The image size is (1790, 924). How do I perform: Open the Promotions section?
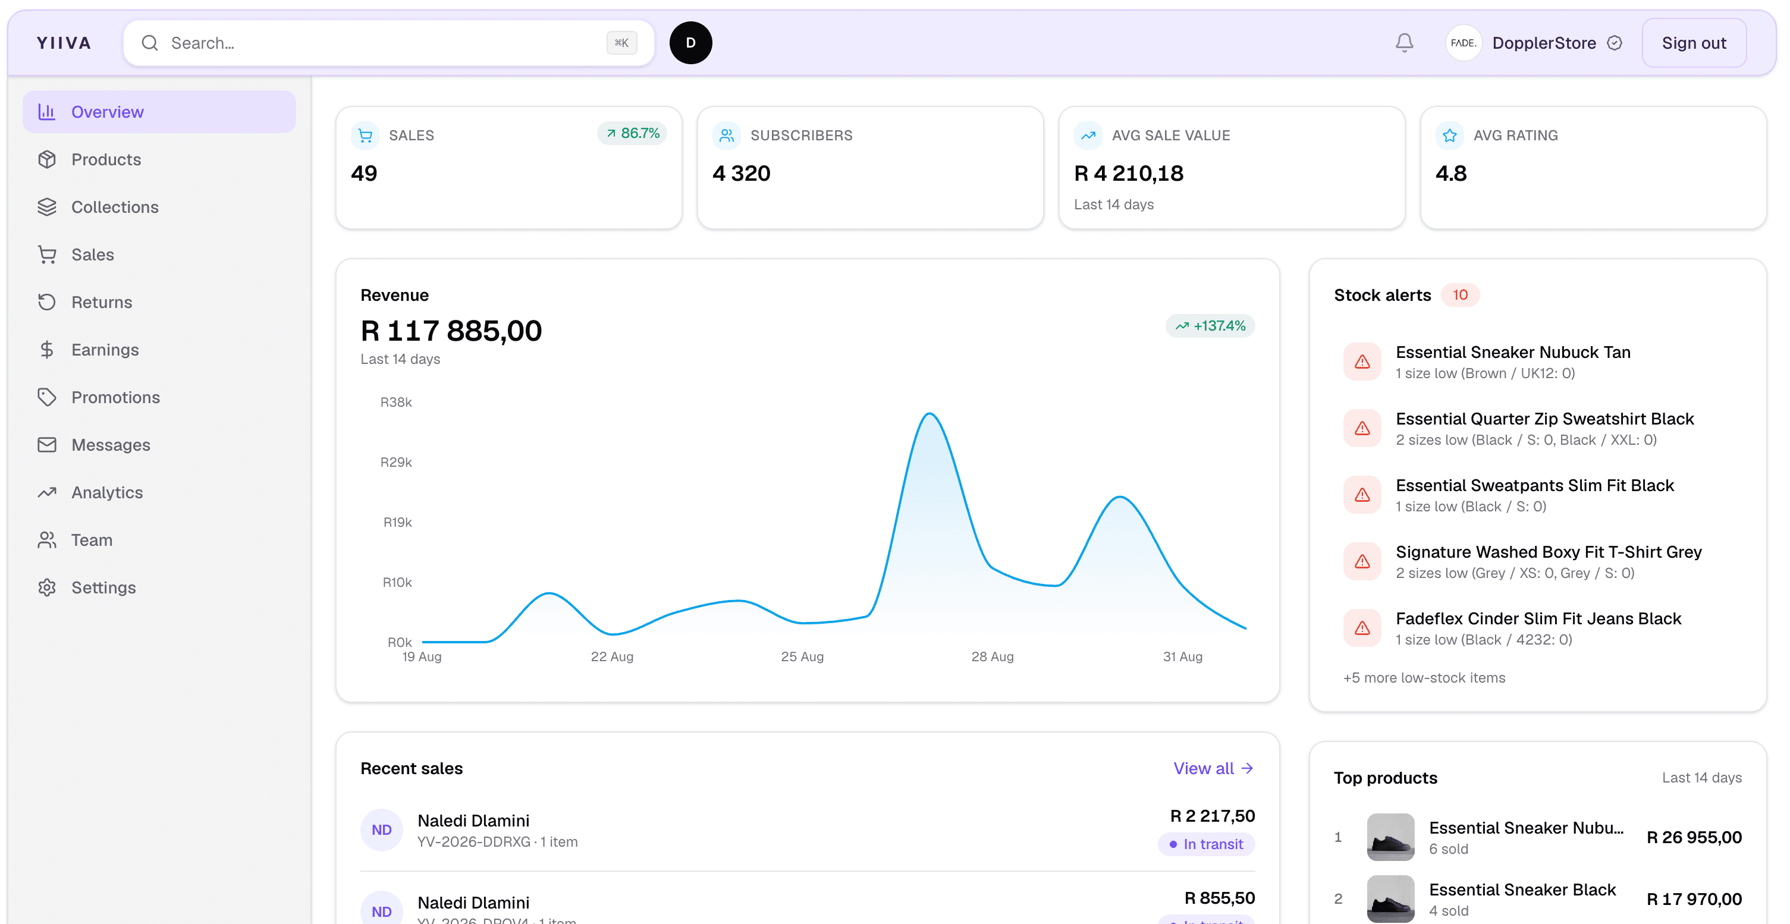[x=159, y=397]
